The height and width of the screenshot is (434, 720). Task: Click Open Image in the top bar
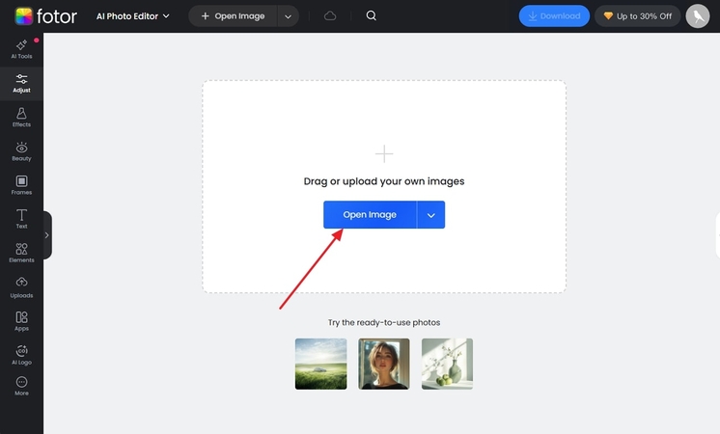pyautogui.click(x=233, y=16)
